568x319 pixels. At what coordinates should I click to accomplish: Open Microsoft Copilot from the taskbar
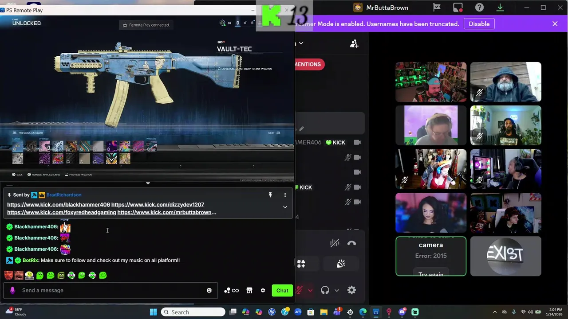tap(259, 312)
